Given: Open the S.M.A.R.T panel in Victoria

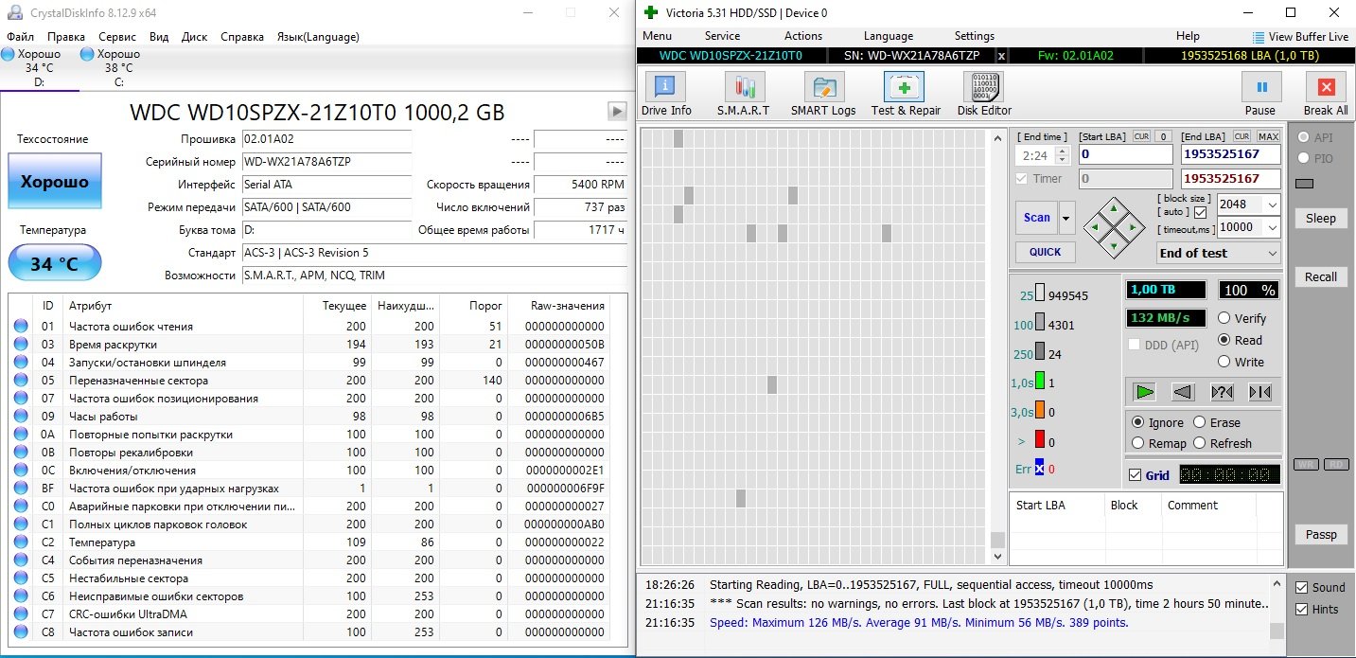Looking at the screenshot, I should click(744, 95).
